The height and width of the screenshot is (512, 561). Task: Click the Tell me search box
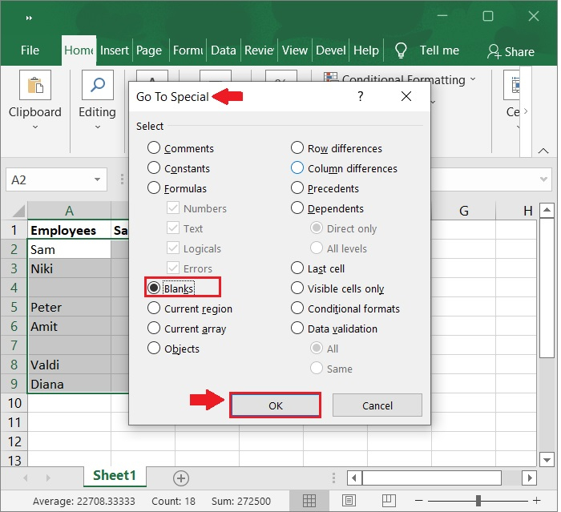point(439,50)
